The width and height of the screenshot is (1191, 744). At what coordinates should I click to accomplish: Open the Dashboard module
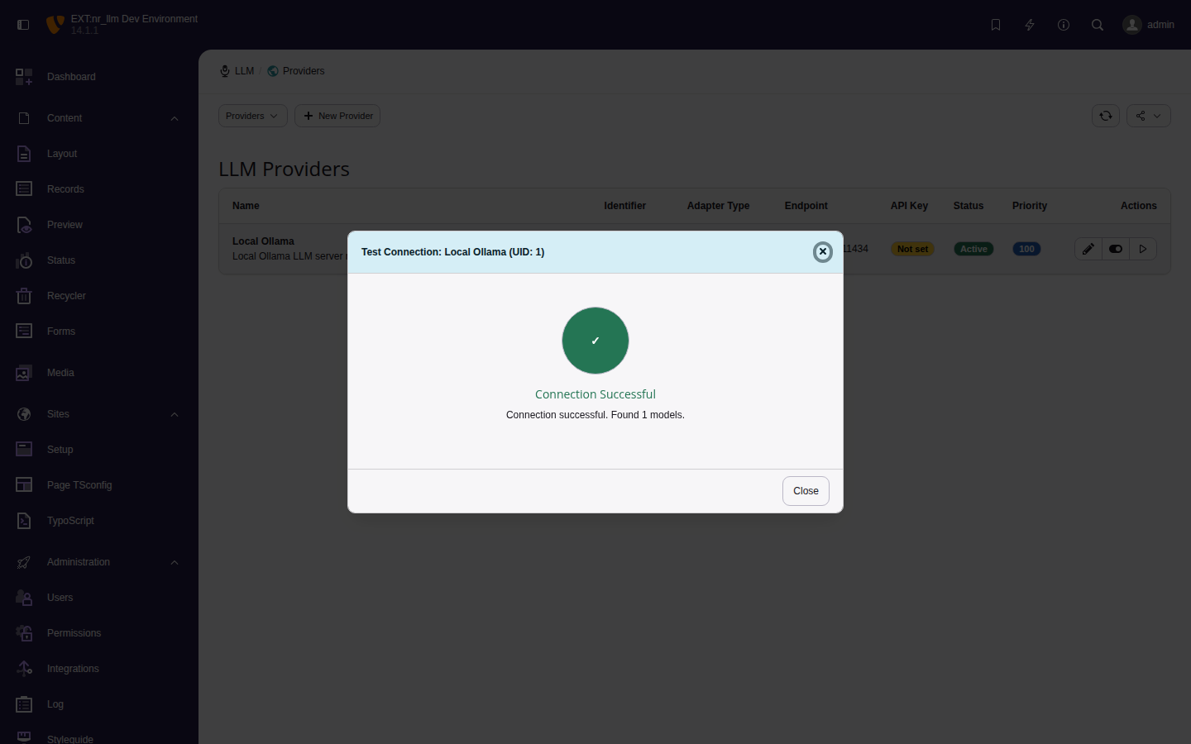tap(71, 76)
